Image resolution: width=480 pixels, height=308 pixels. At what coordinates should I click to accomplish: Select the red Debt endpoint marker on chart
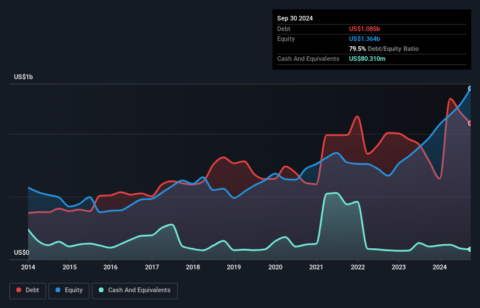470,123
